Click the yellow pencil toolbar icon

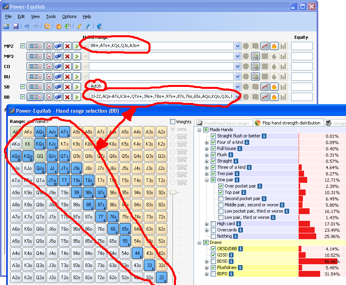click(79, 27)
